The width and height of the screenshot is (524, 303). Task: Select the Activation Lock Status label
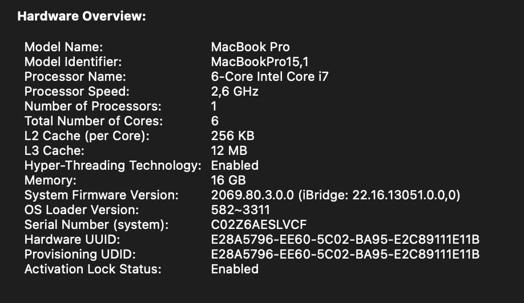tap(93, 269)
